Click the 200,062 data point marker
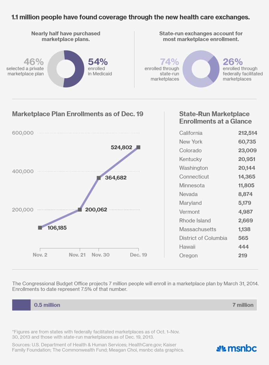This screenshot has width=269, height=365. pos(80,210)
